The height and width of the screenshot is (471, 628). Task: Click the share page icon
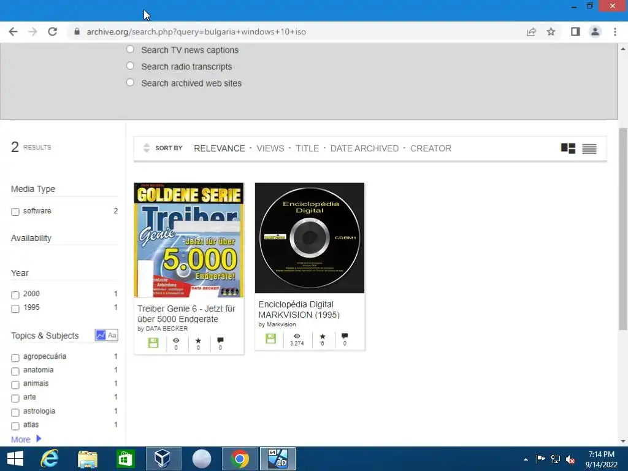[x=531, y=32]
